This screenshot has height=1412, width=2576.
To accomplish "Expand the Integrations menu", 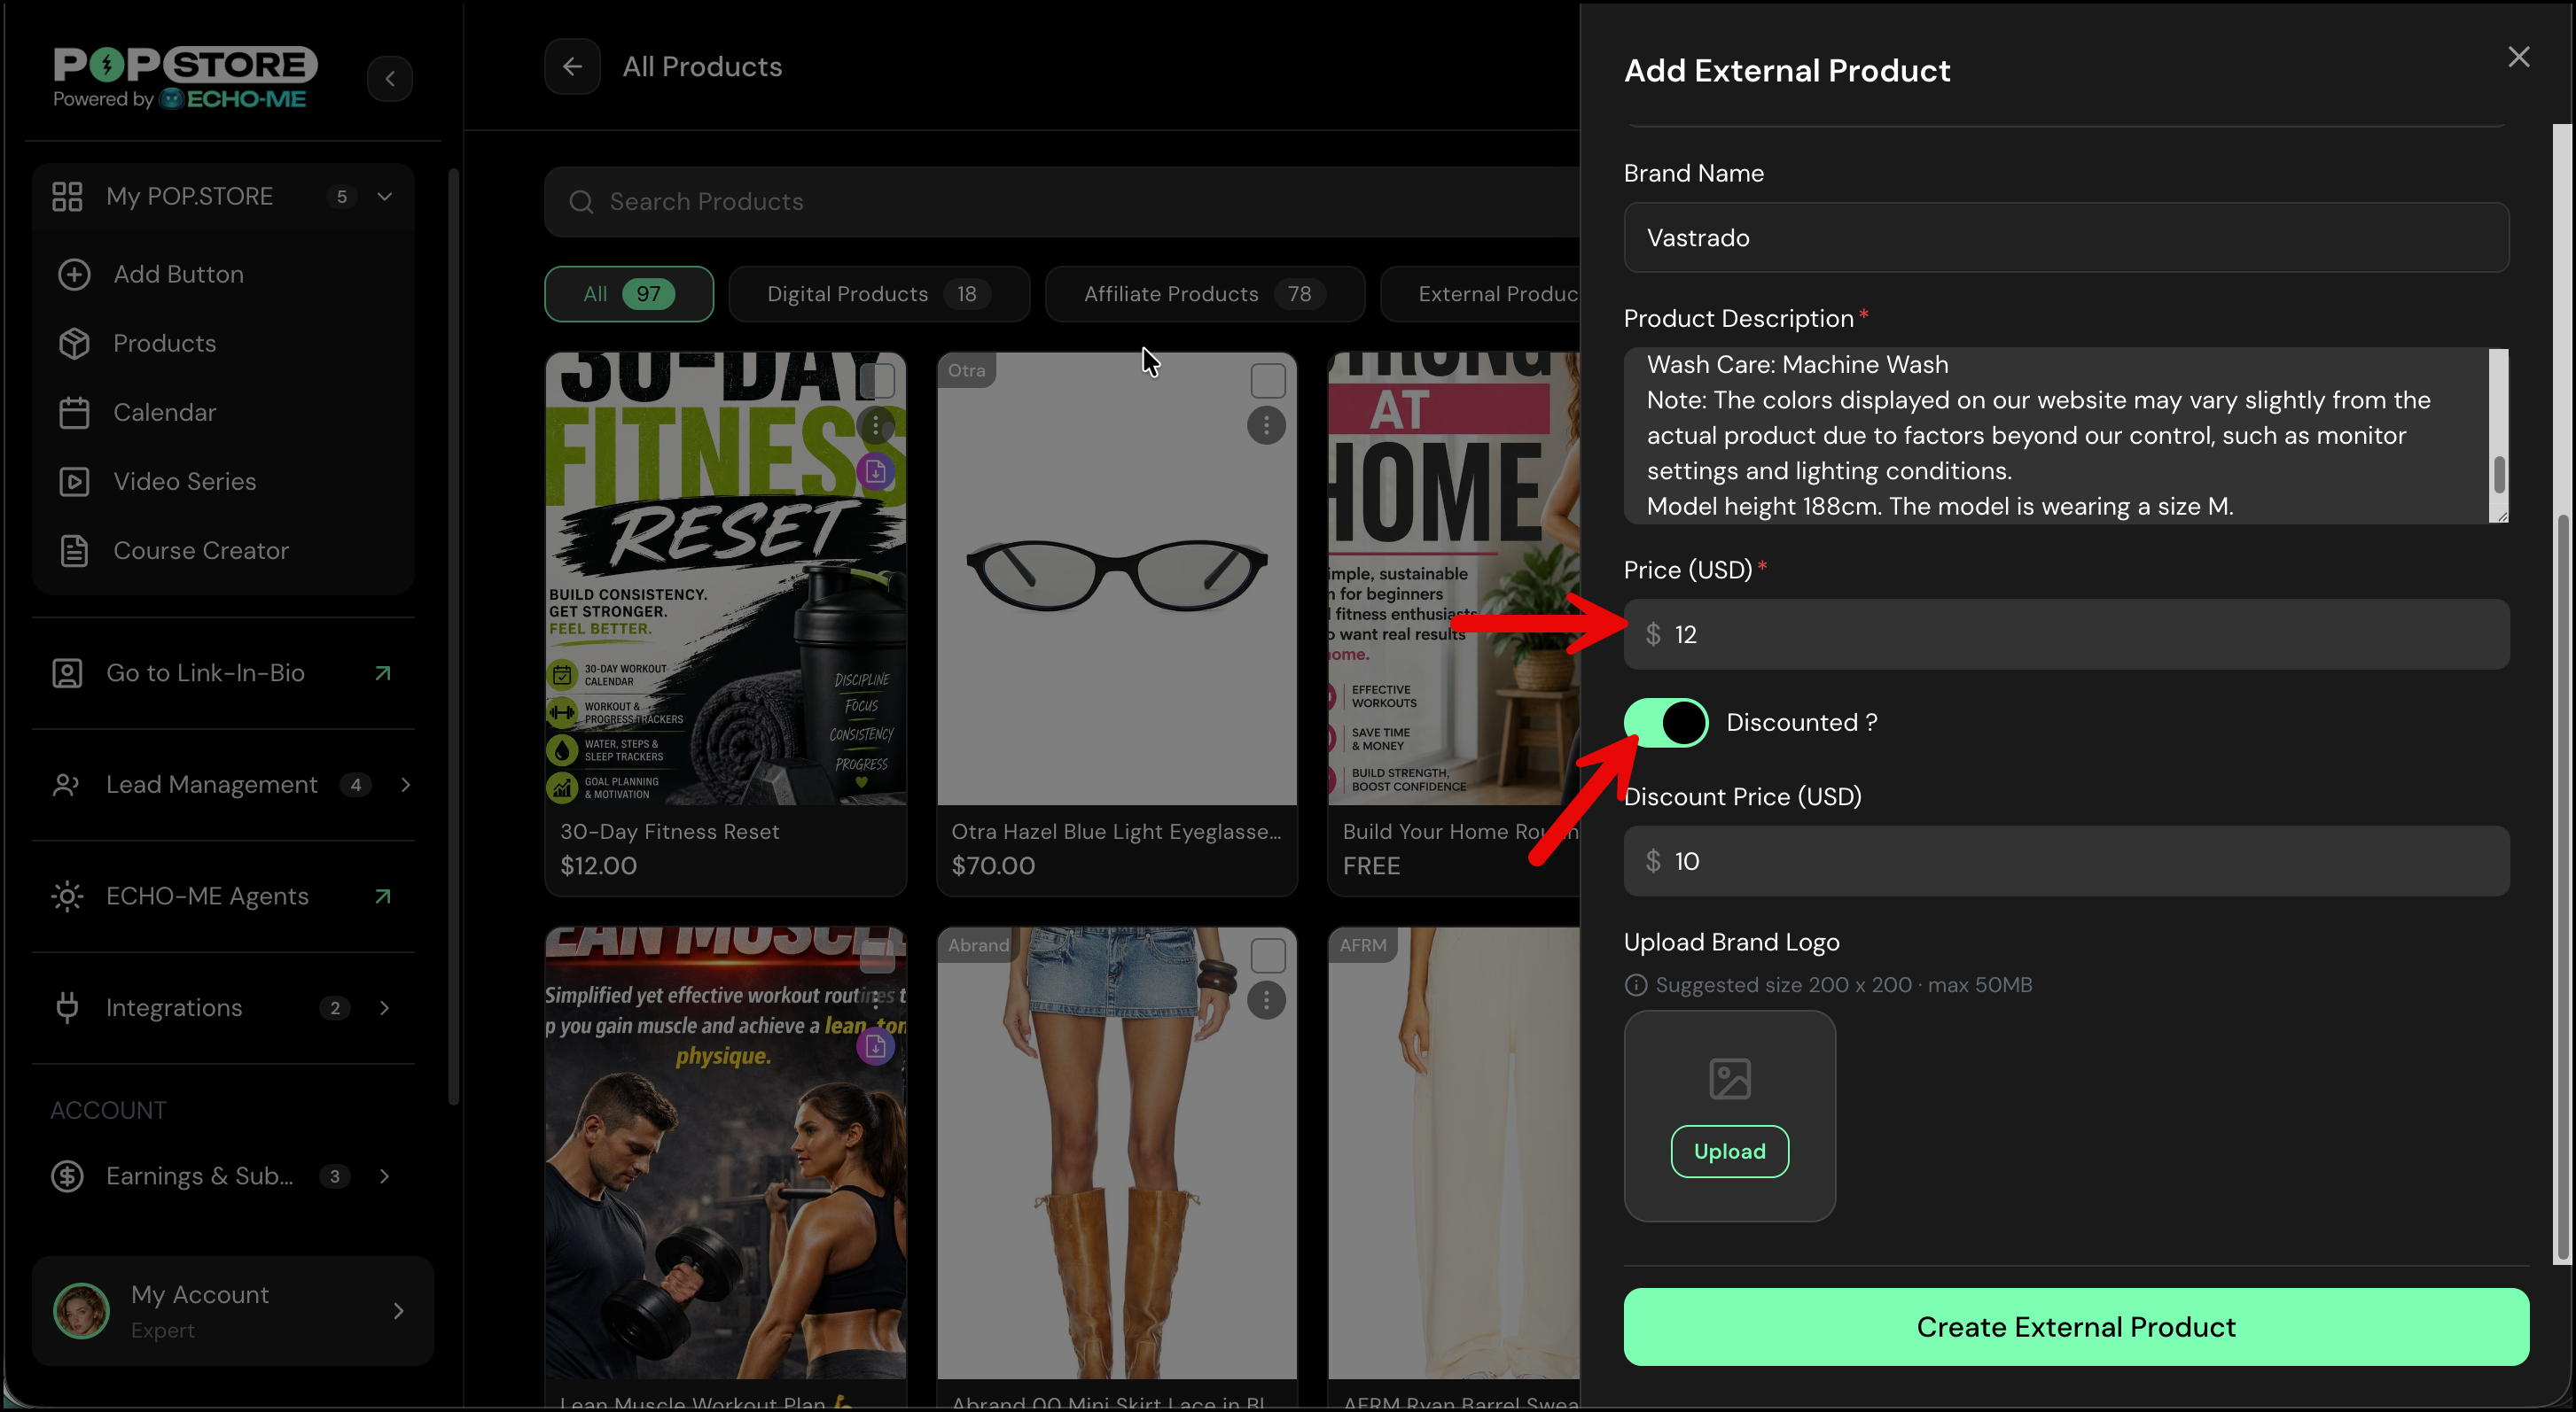I will pos(384,1007).
